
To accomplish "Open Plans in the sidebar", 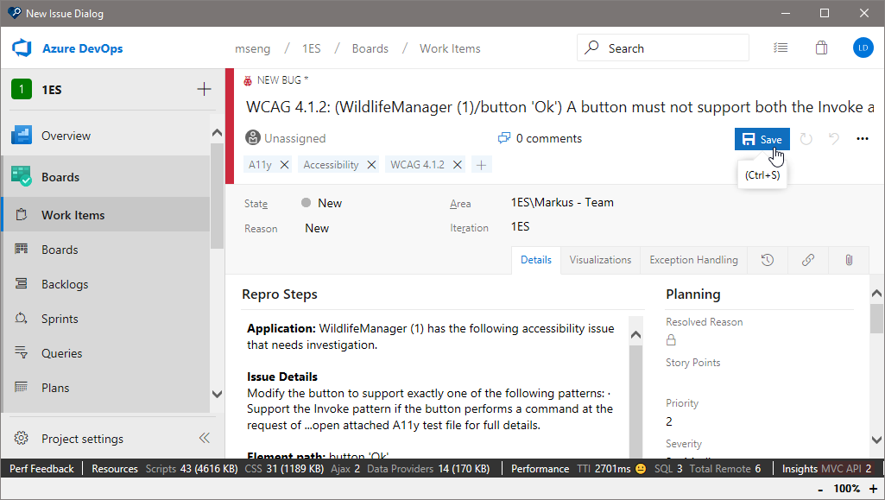I will 107,388.
